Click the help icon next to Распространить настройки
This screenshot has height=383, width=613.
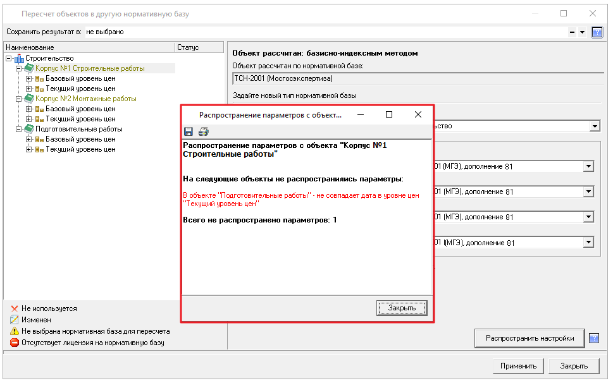coord(593,338)
